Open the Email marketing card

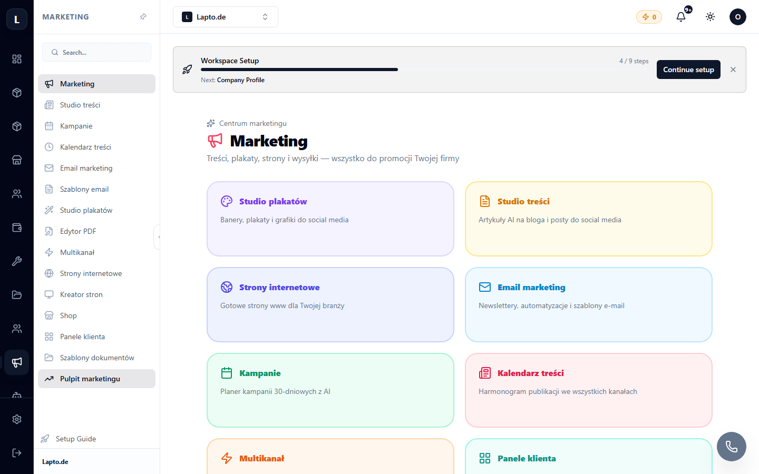coord(589,305)
